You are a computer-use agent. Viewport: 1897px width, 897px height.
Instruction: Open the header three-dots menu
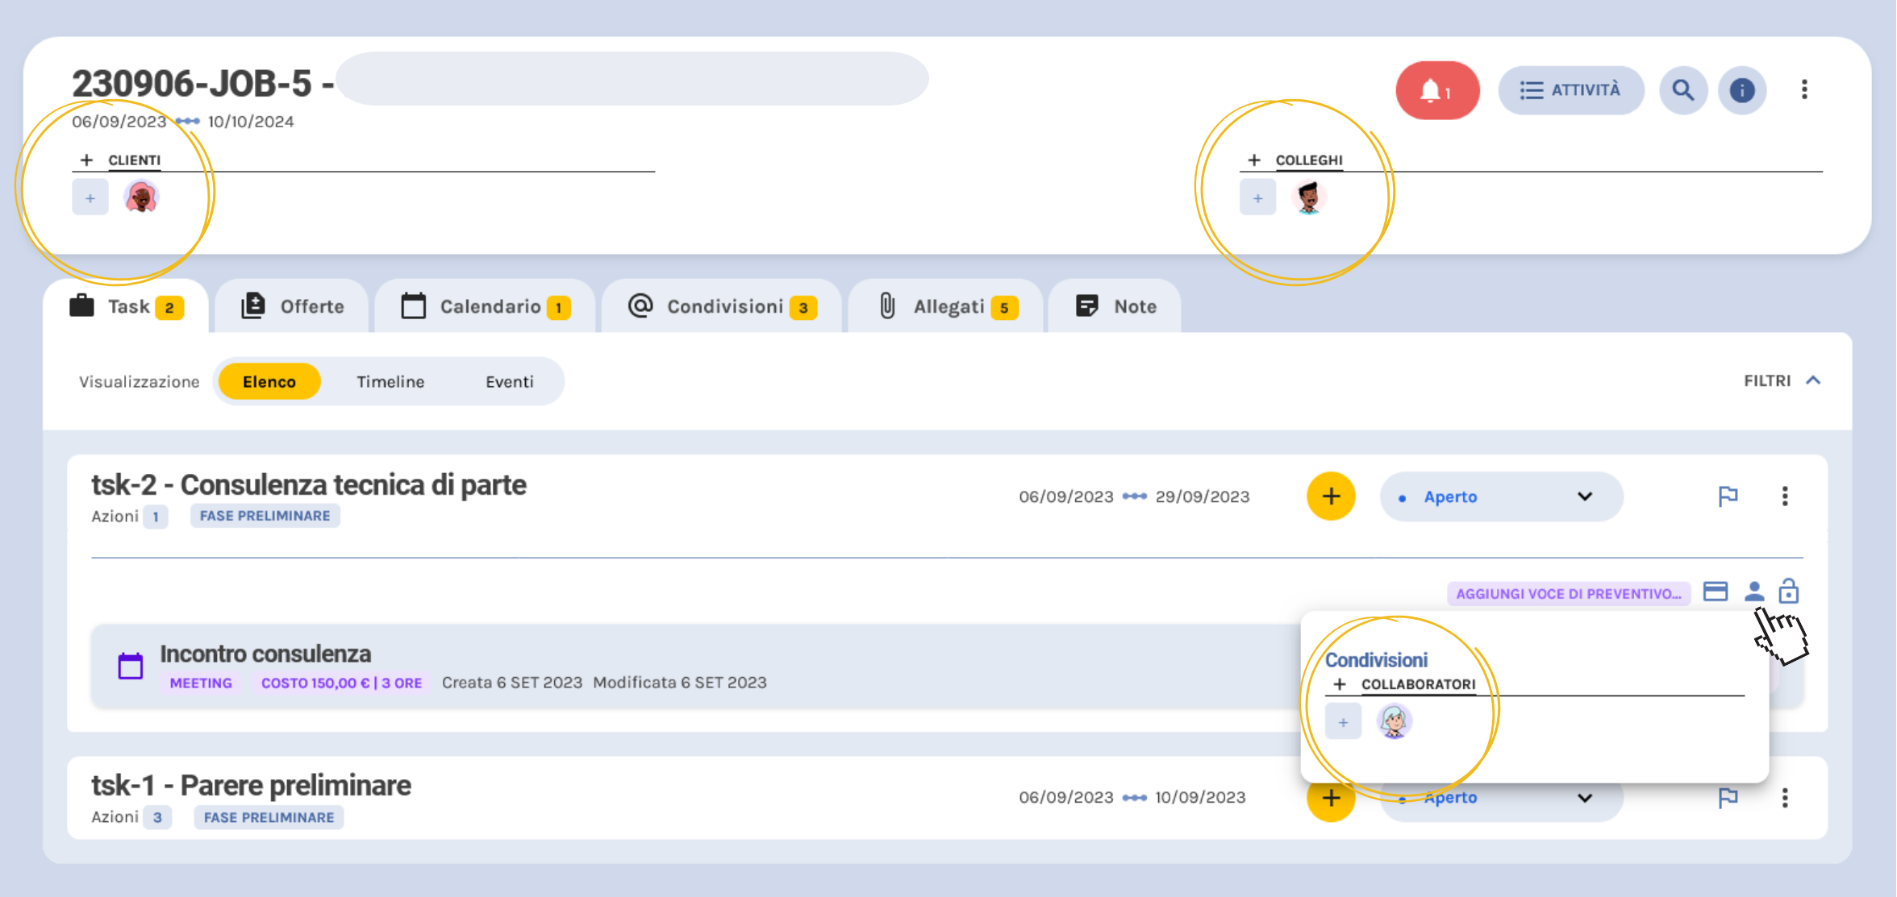[x=1804, y=89]
